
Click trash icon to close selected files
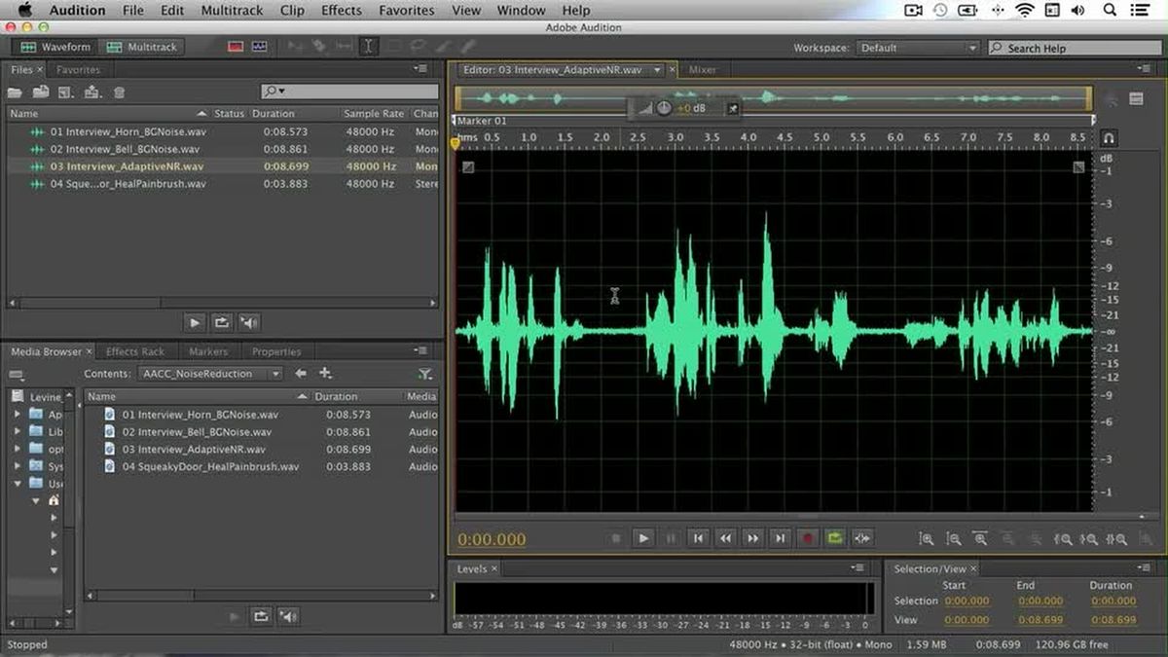click(119, 91)
